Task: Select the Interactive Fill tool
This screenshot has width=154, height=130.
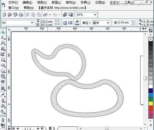Action: click(3, 112)
